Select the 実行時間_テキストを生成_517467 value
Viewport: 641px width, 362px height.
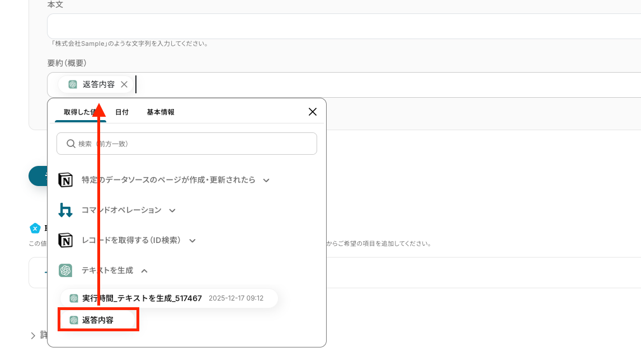[142, 298]
